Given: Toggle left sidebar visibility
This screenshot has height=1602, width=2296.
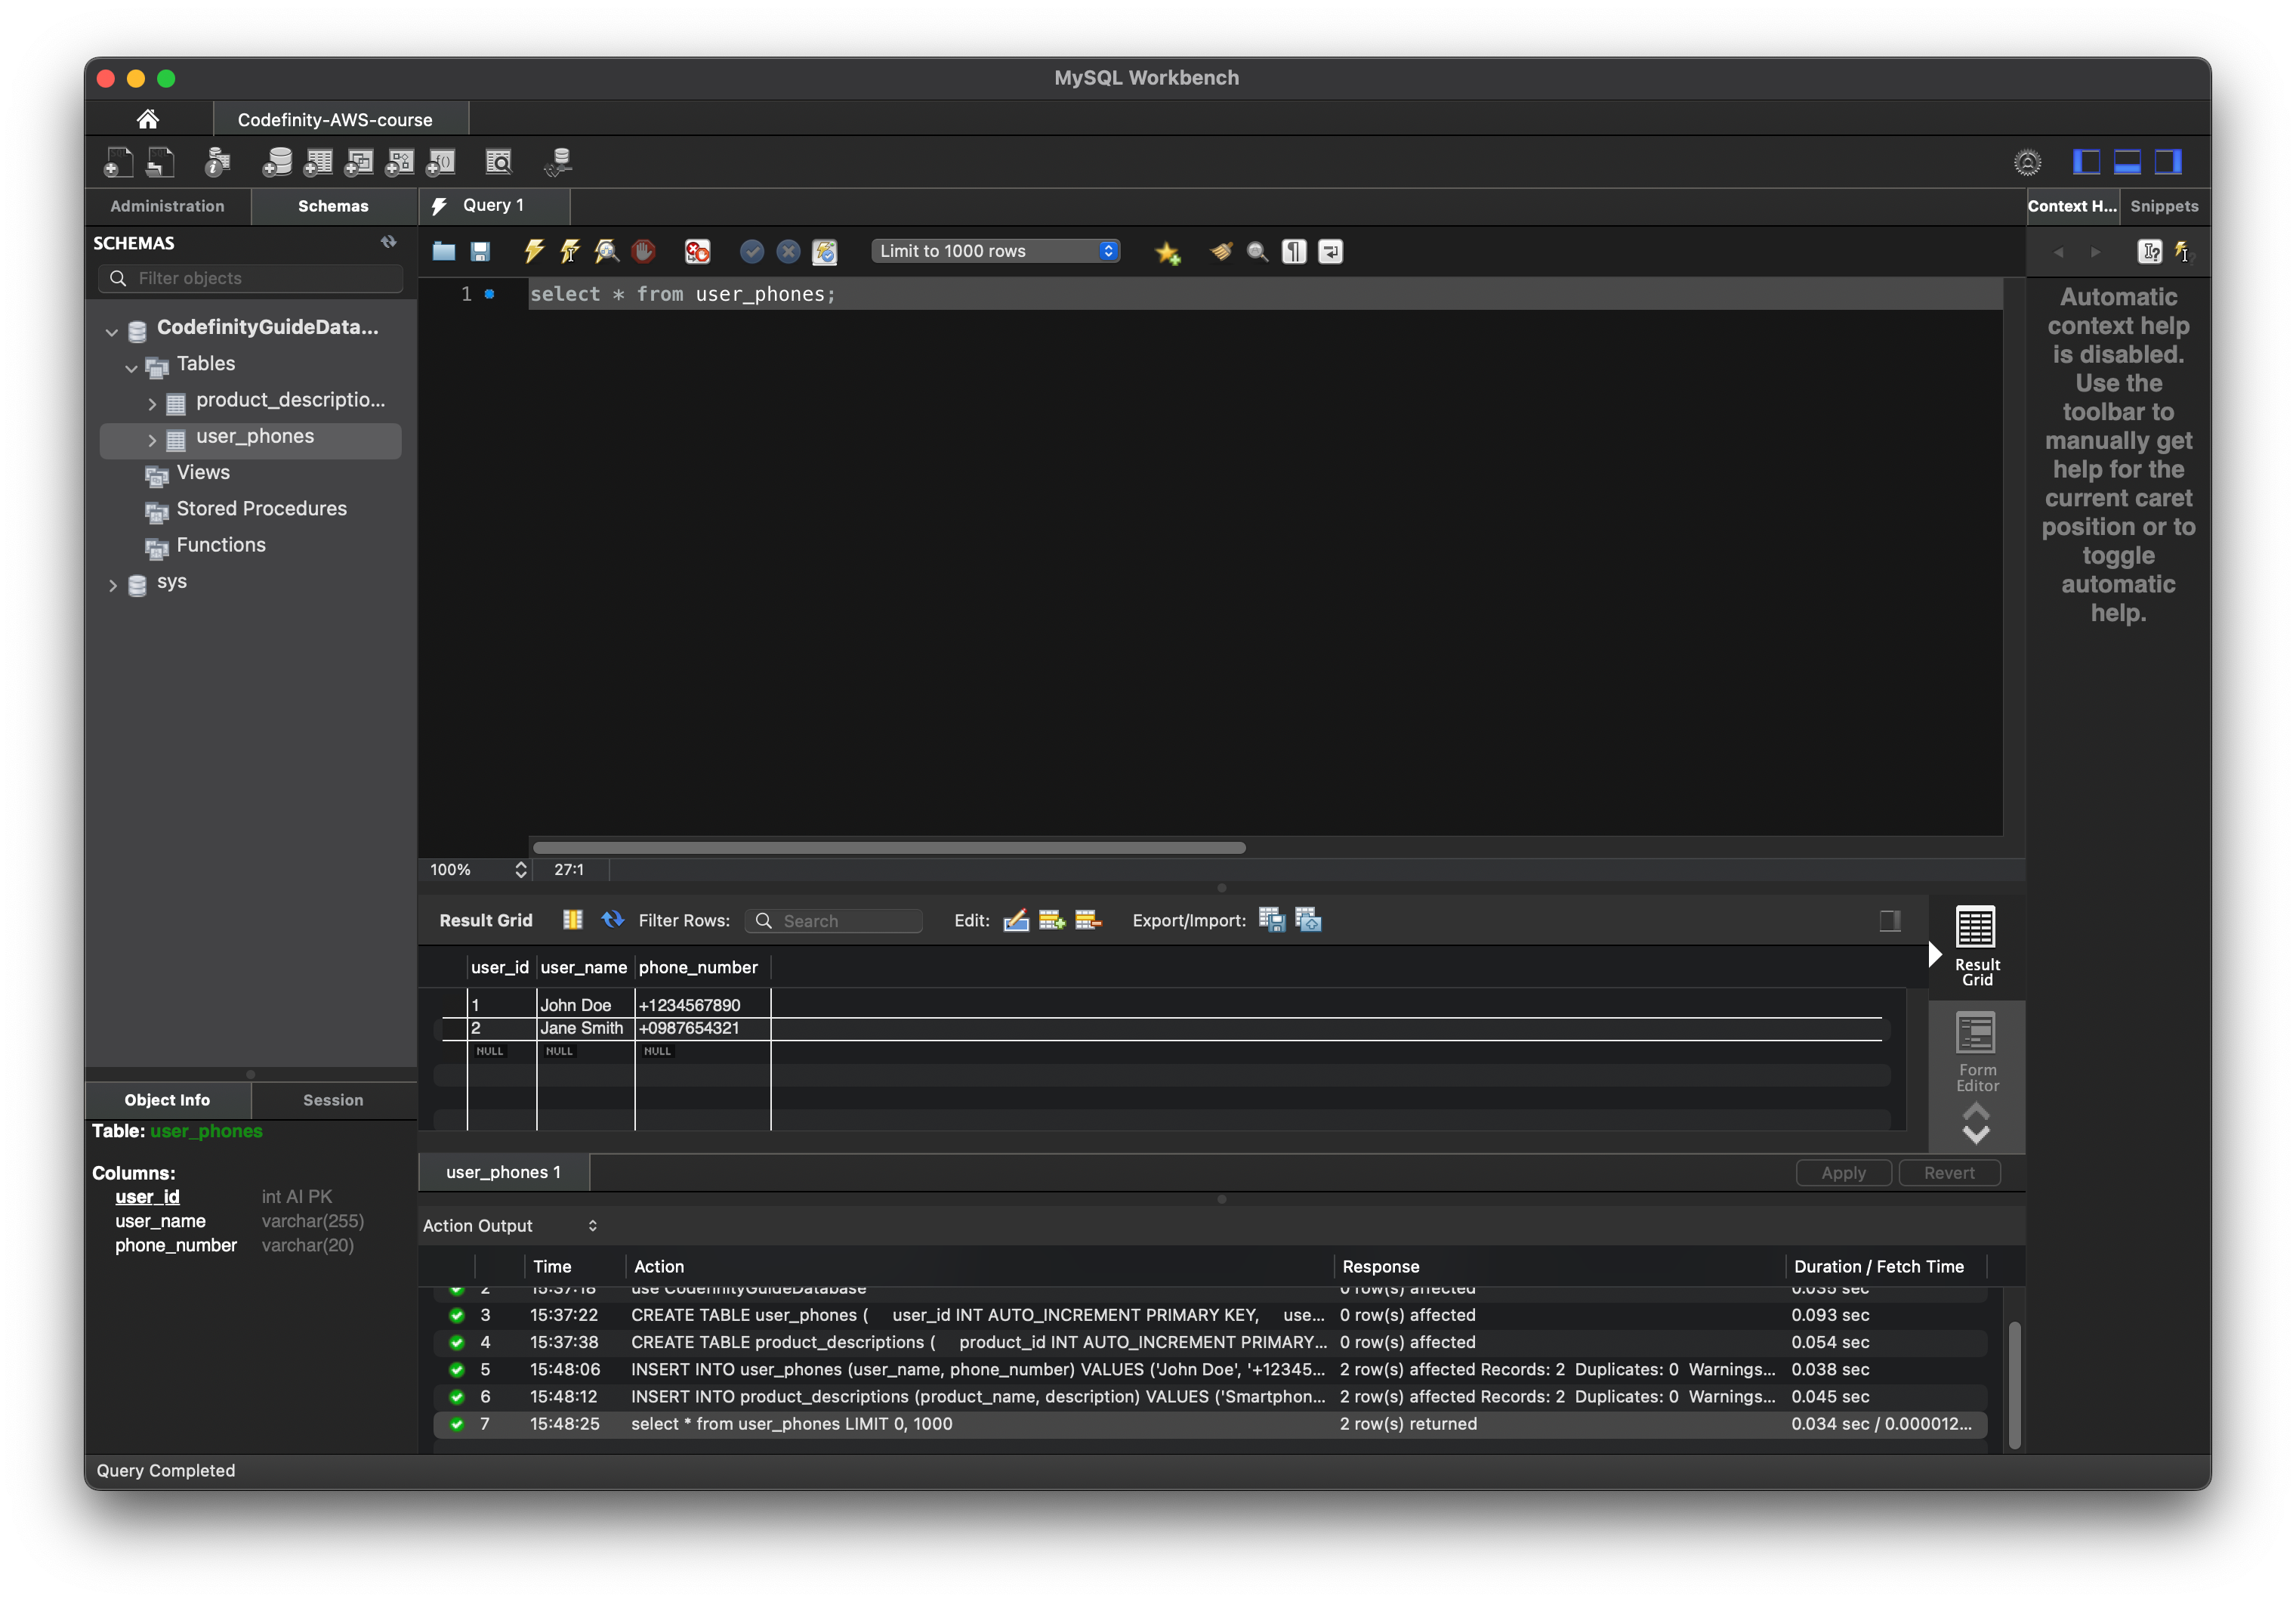Looking at the screenshot, I should [x=2086, y=162].
